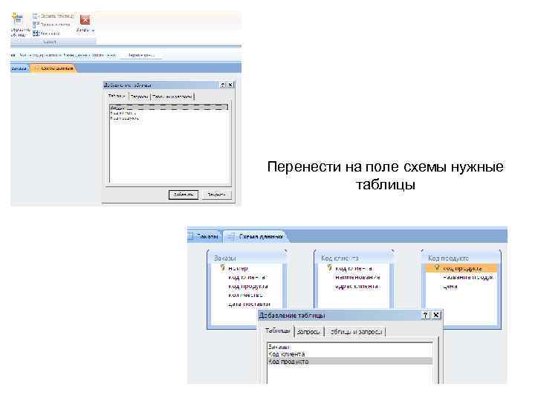
Task: Click title of Заказы table box
Action: click(x=225, y=258)
